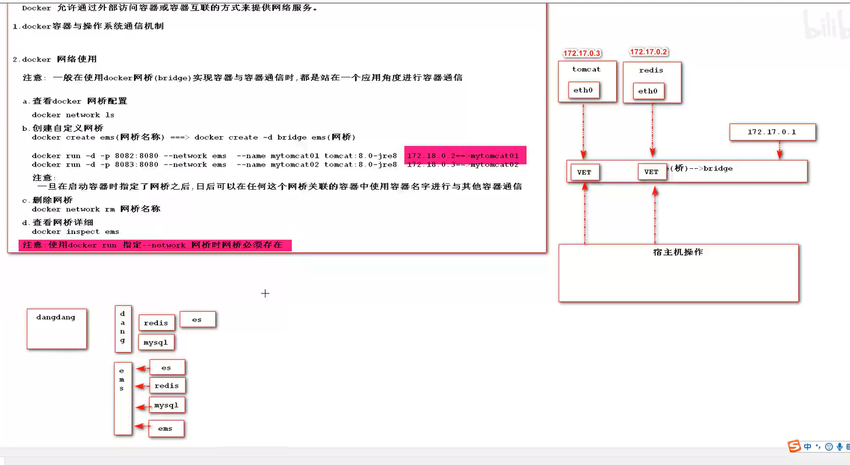850x465 pixels.
Task: Click the highlighted '172.18.0.2==>mytomcat01' text
Action: 463,156
